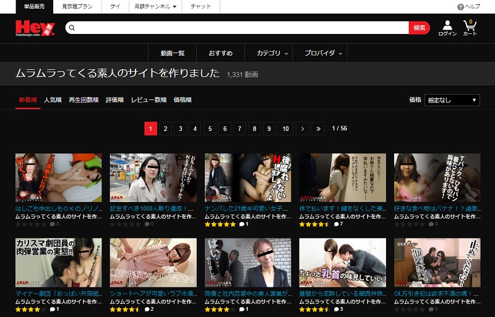Image resolution: width=495 pixels, height=317 pixels.
Task: Click comment bubble icon under first thumbnail
Action: 53,224
